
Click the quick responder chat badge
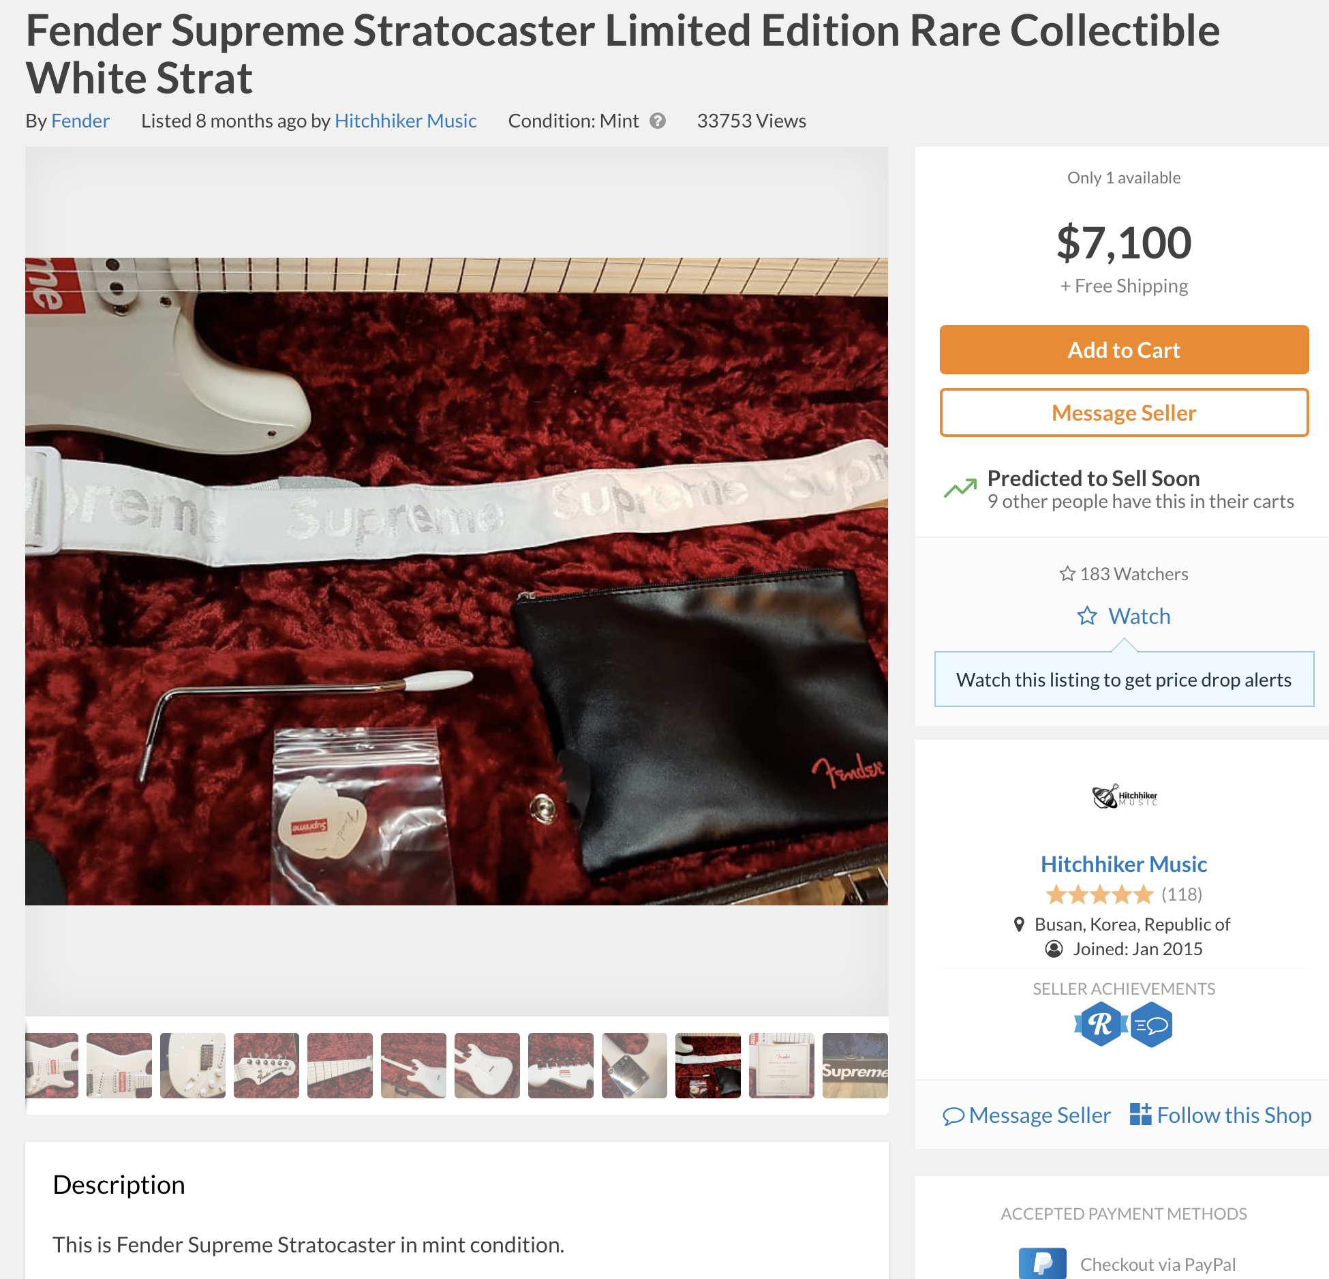click(x=1151, y=1024)
